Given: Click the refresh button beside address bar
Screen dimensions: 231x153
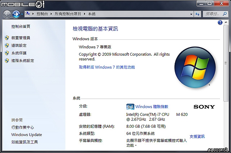Looking at the screenshot, I should coord(197,14).
